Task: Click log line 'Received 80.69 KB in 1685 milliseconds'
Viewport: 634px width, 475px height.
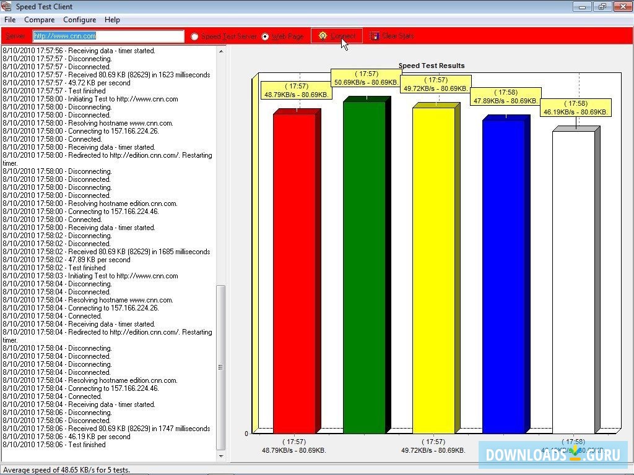Action: 106,252
